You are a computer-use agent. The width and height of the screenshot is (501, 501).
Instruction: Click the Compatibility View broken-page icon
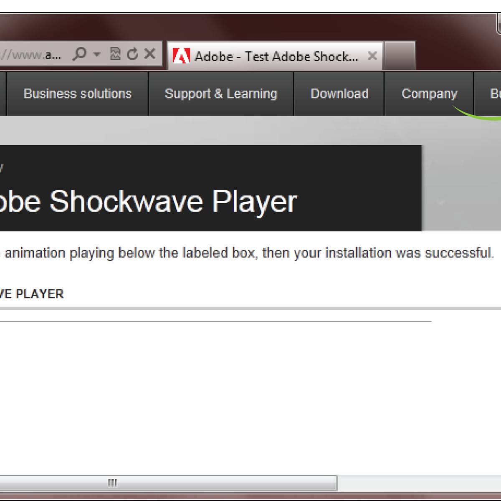tap(116, 54)
